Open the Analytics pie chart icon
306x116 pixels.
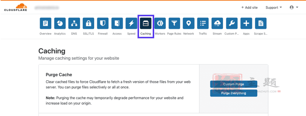click(60, 23)
